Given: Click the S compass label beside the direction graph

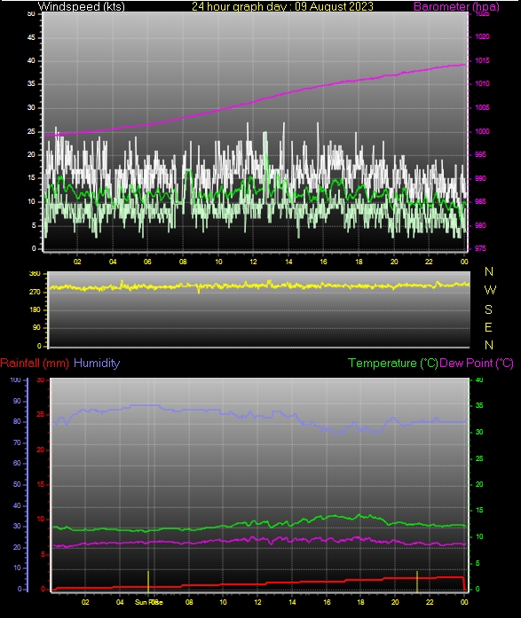Looking at the screenshot, I should (489, 309).
